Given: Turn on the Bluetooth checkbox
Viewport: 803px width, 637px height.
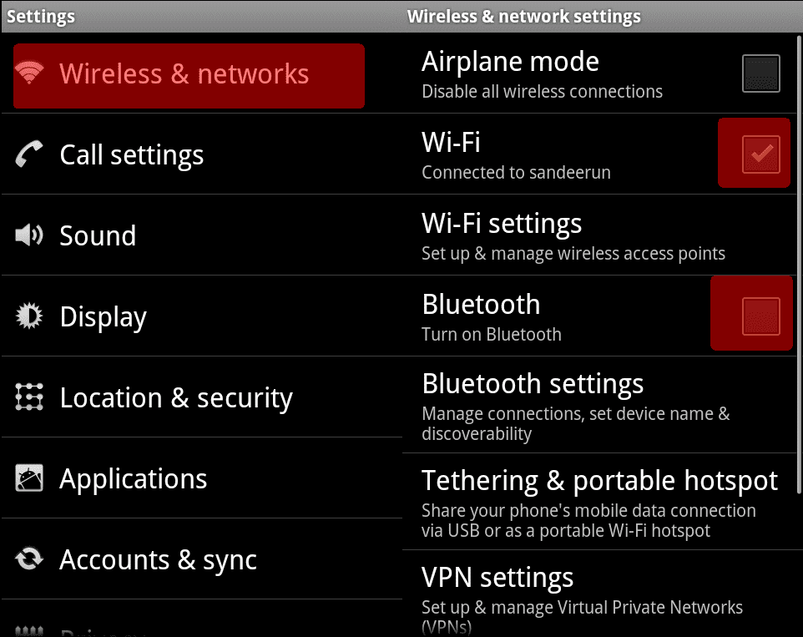Looking at the screenshot, I should point(760,316).
